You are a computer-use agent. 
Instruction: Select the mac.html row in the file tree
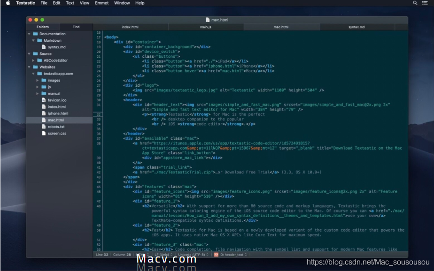[x=60, y=120]
